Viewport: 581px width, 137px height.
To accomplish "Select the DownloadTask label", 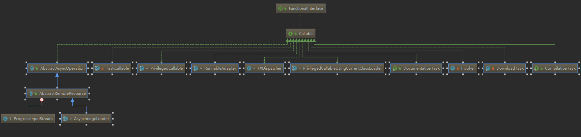I will 510,68.
